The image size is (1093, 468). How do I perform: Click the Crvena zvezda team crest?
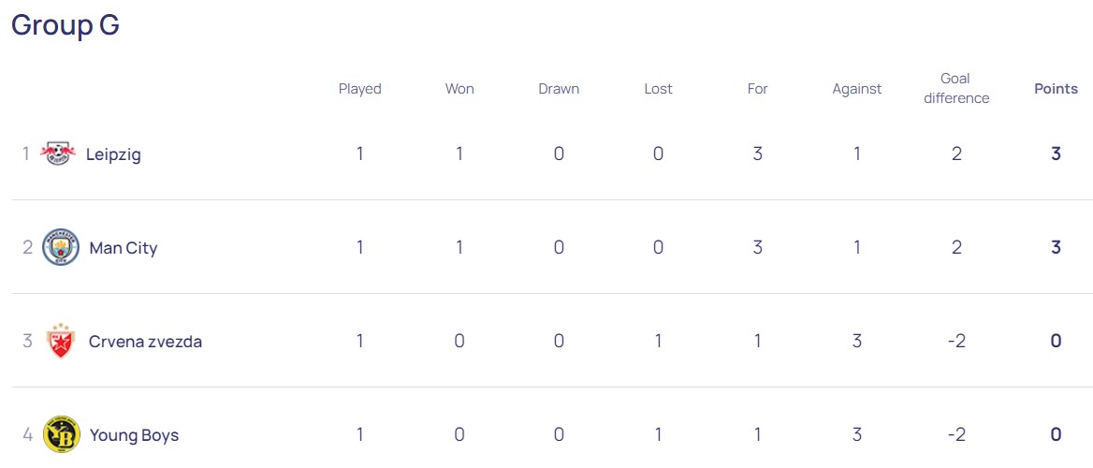pyautogui.click(x=58, y=341)
